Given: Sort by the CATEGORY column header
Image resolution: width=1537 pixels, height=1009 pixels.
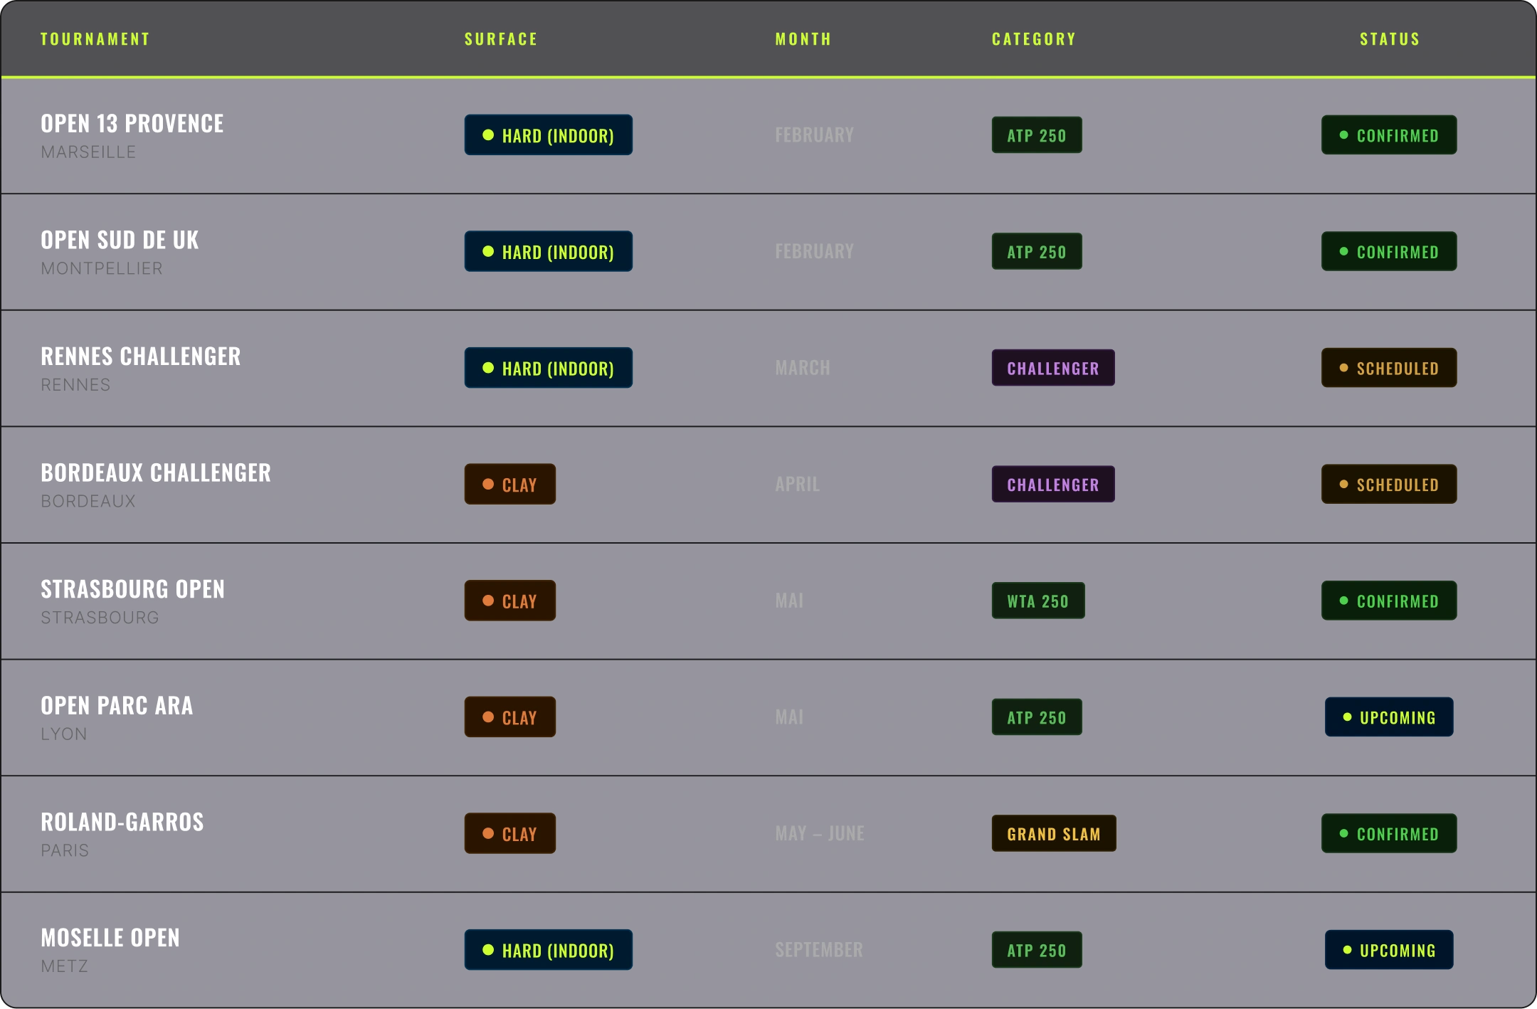Looking at the screenshot, I should [1034, 39].
